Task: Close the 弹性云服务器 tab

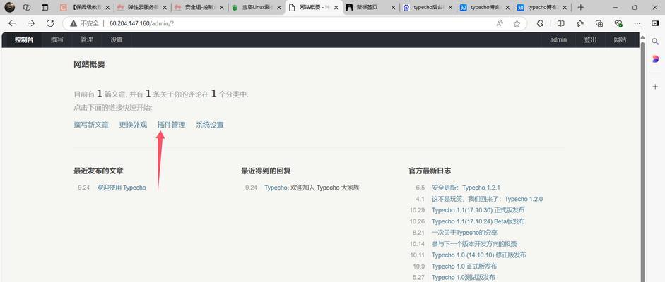Action: point(165,8)
